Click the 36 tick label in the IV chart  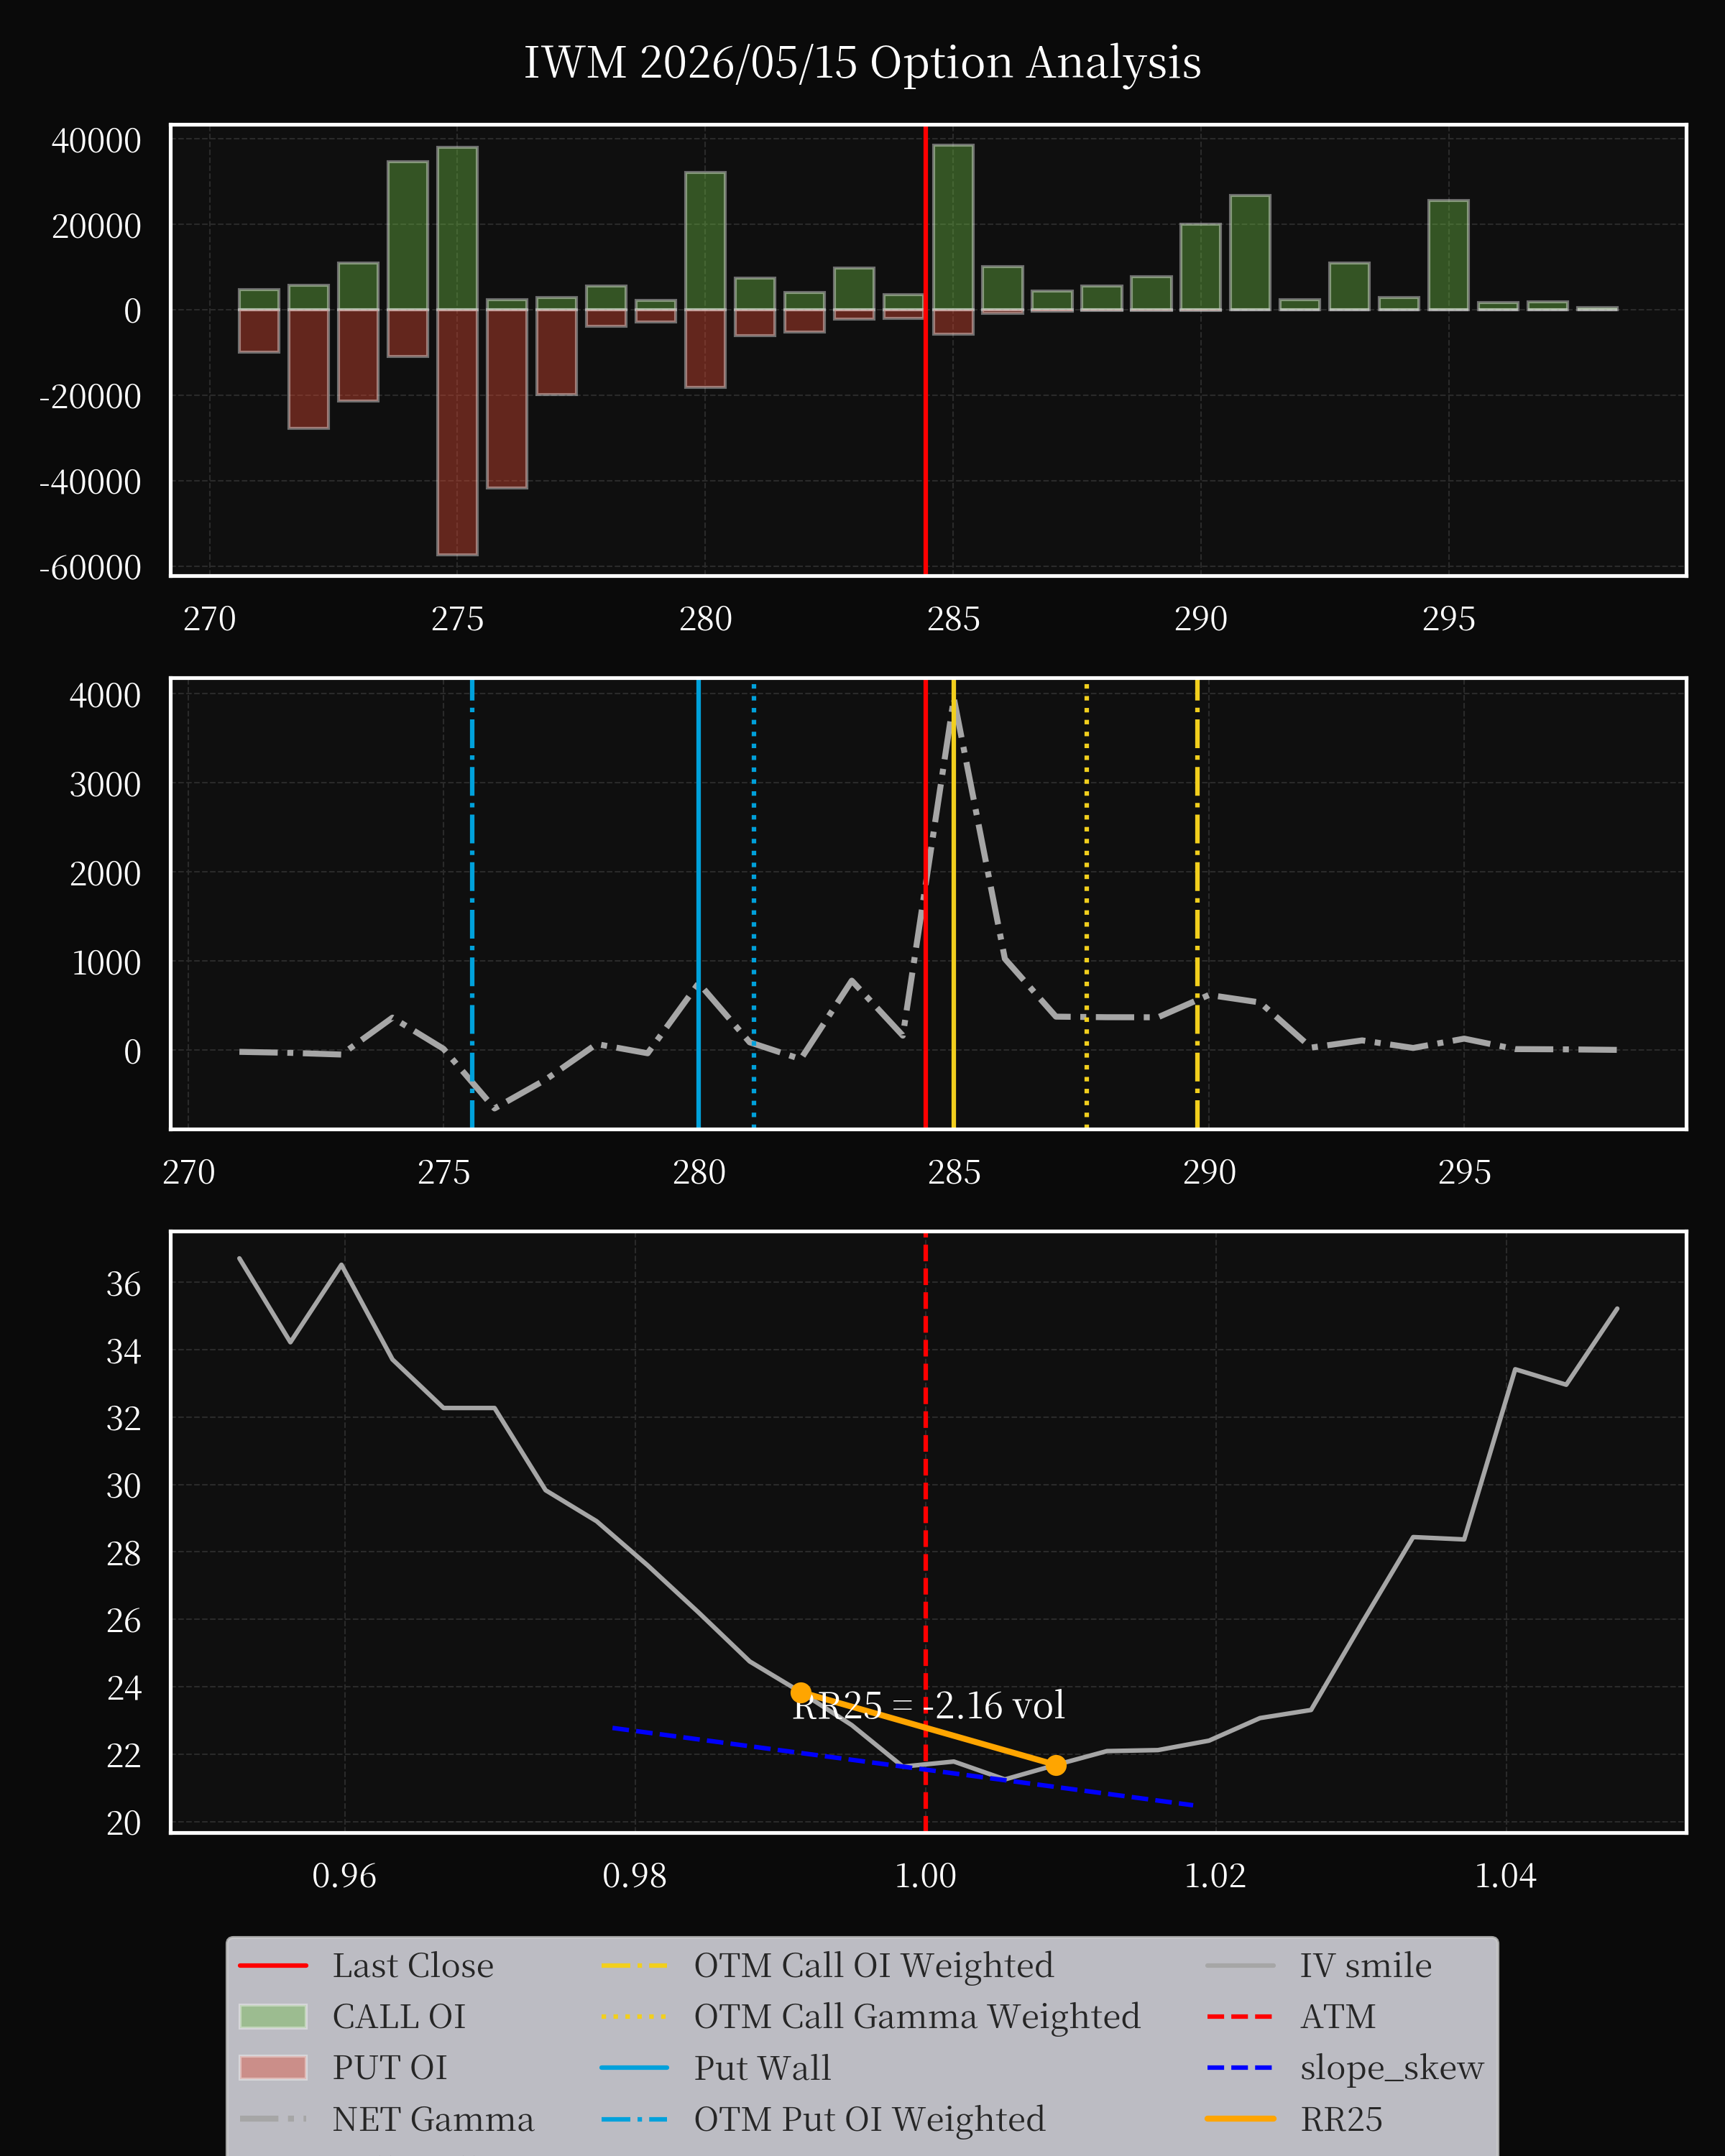coord(124,1284)
